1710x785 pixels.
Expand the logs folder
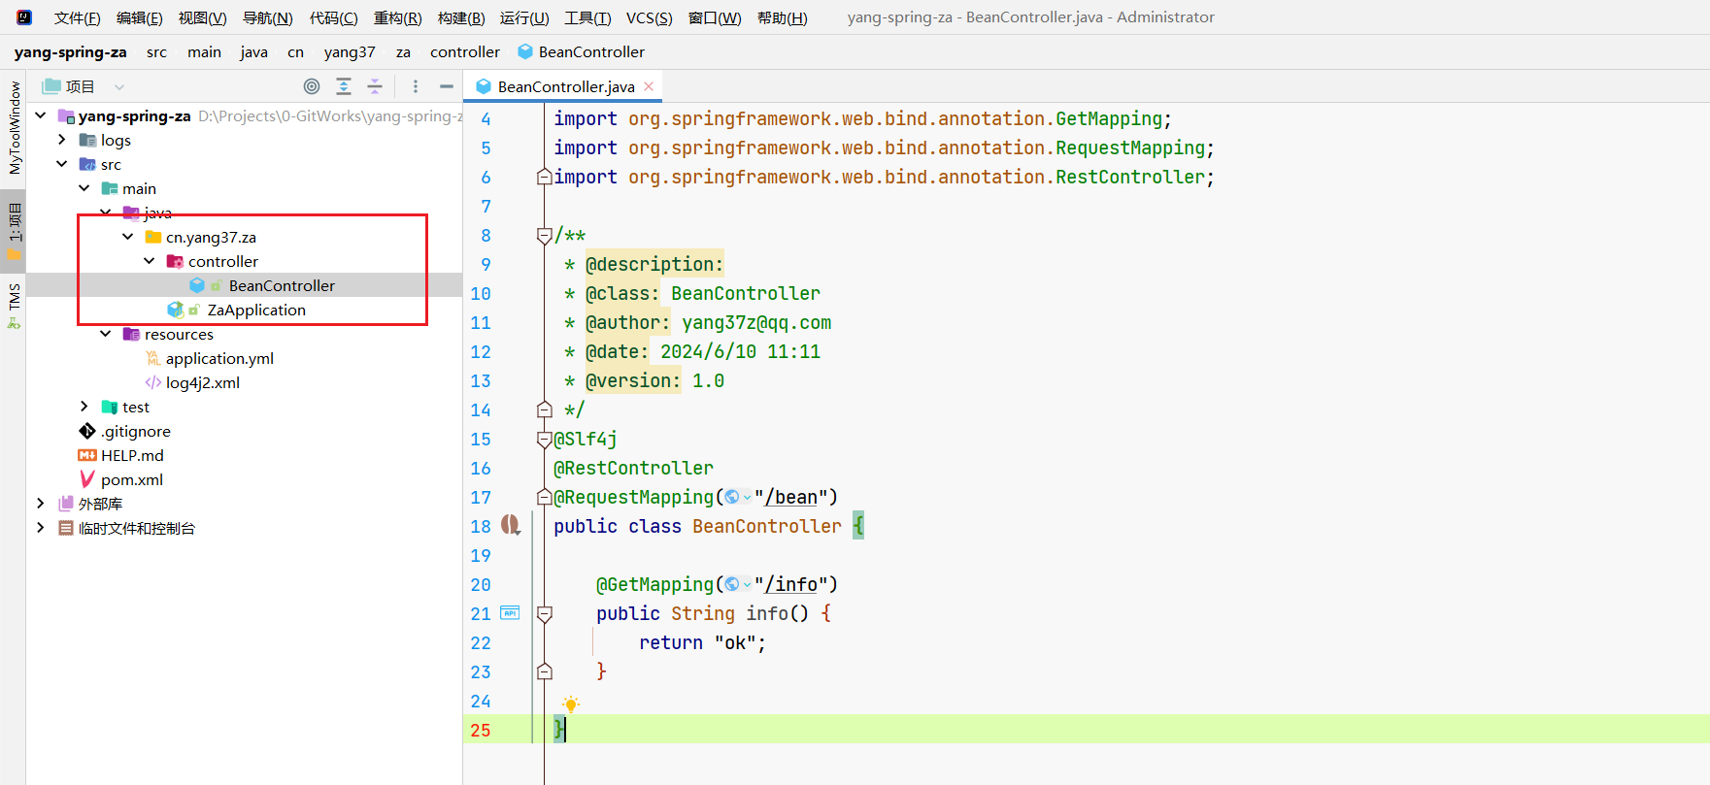[x=62, y=140]
